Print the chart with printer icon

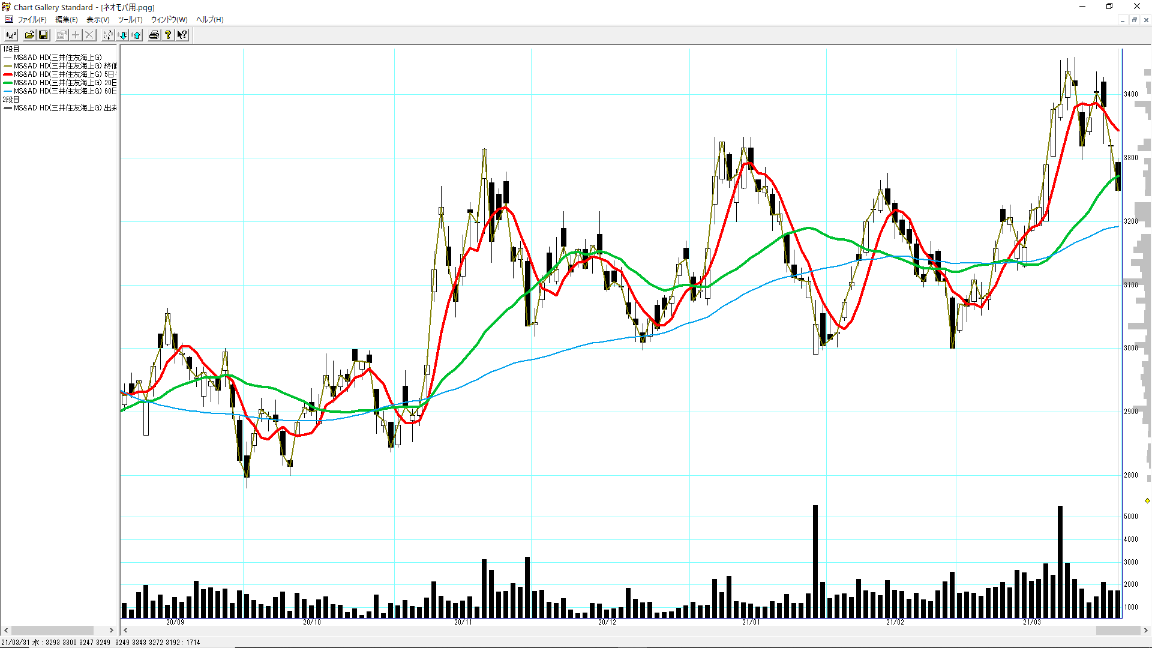click(x=154, y=35)
